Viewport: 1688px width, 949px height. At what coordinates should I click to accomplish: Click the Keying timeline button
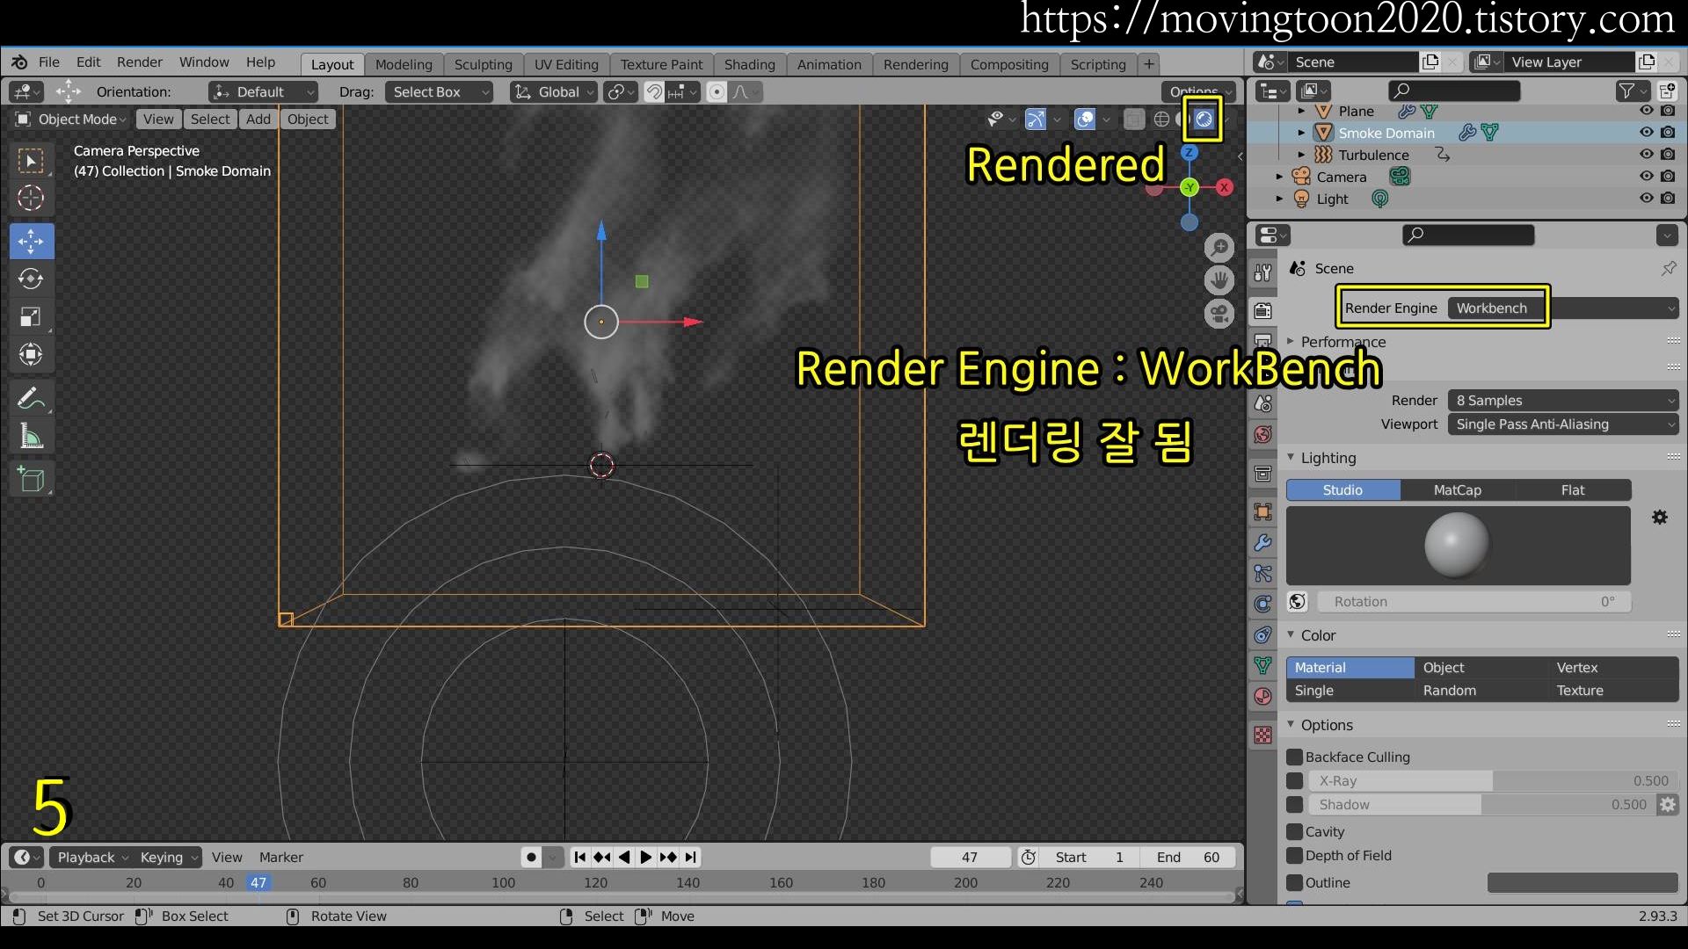[x=167, y=857]
